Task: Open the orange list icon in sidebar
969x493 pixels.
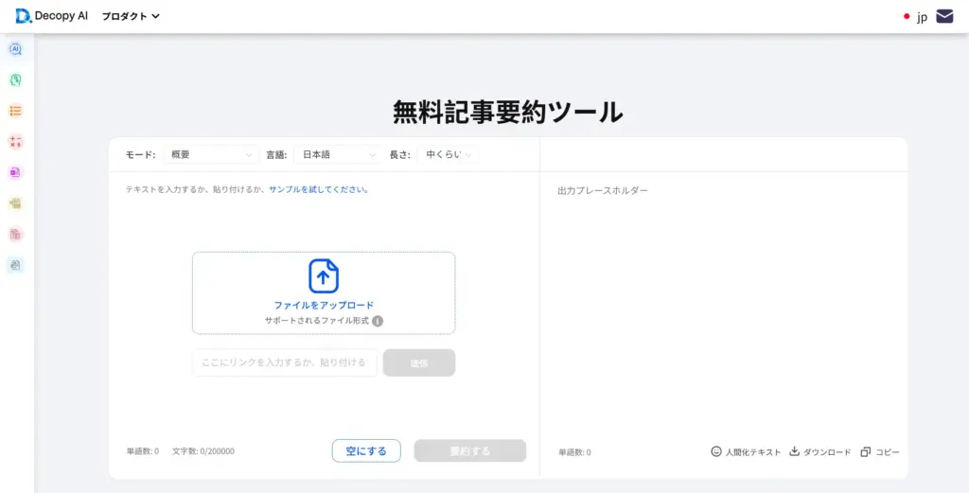Action: coord(15,111)
